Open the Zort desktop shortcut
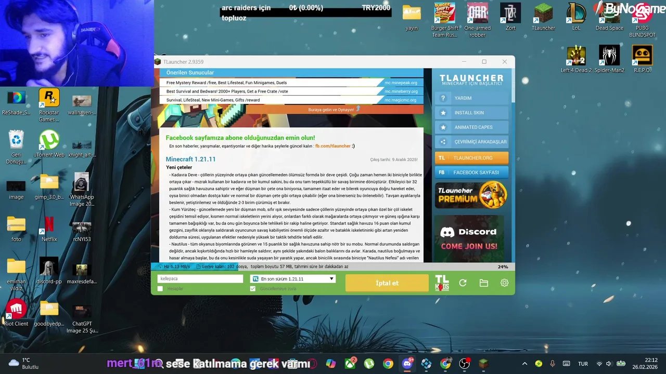The width and height of the screenshot is (666, 374). click(x=510, y=18)
